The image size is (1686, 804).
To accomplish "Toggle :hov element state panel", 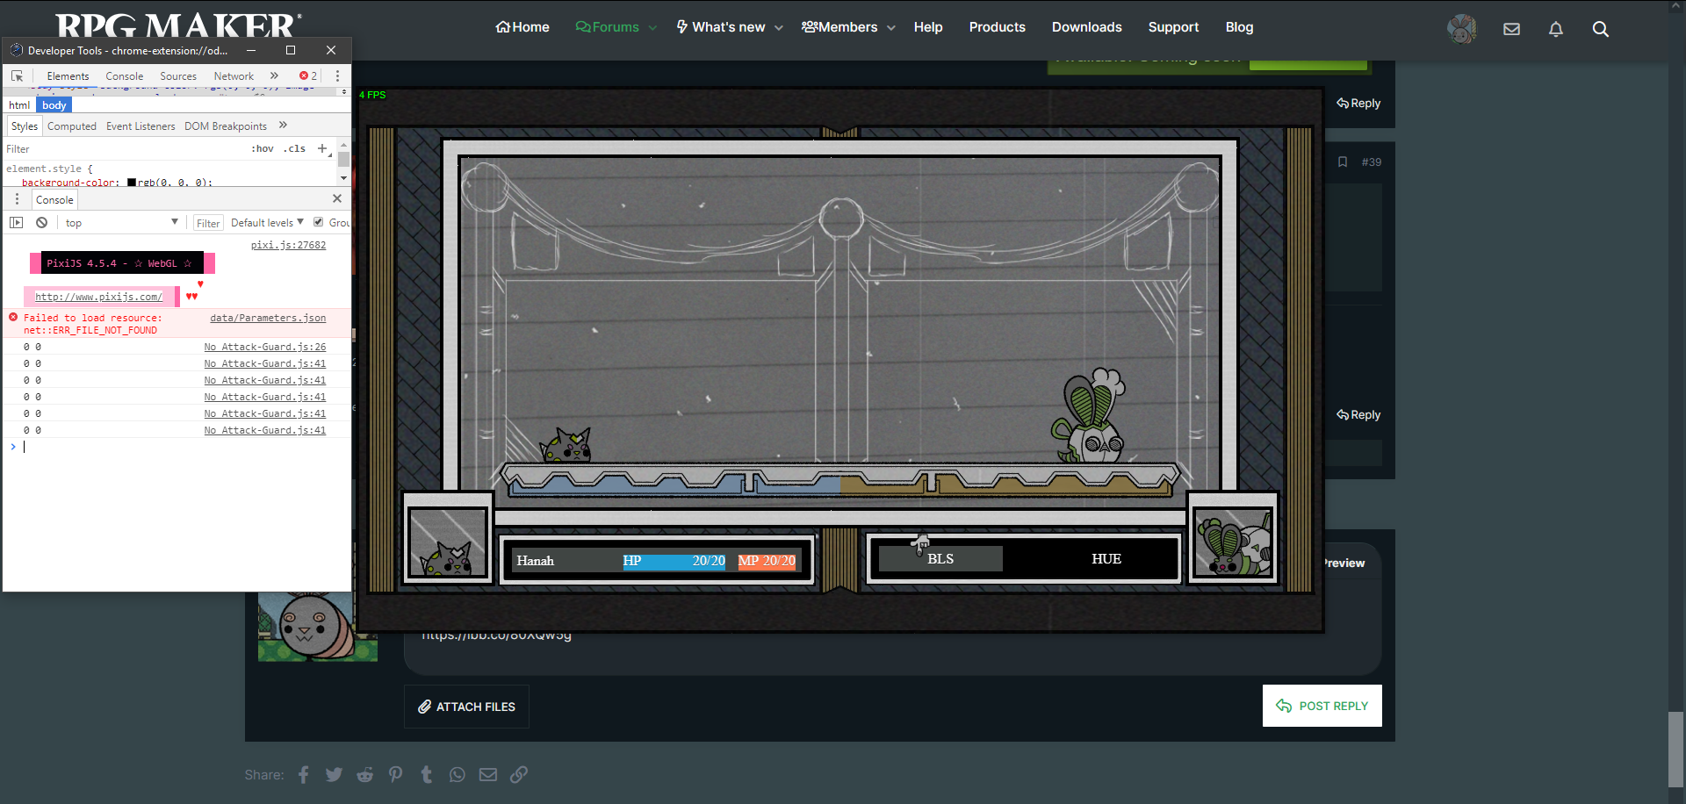I will click(x=263, y=149).
